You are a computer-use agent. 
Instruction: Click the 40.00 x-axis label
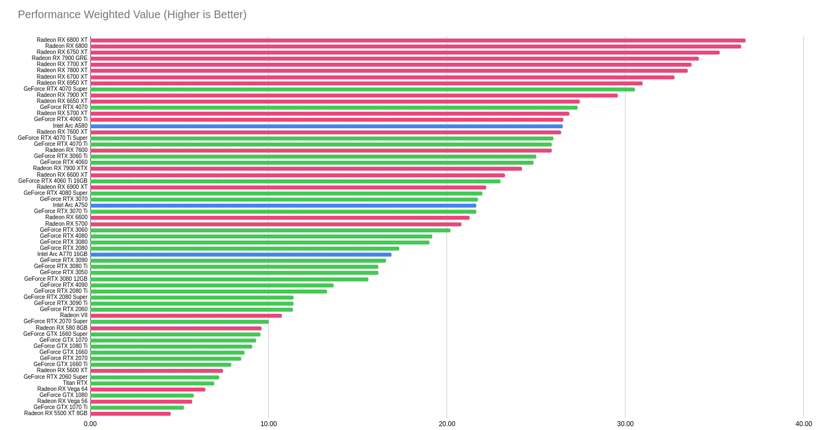(803, 424)
